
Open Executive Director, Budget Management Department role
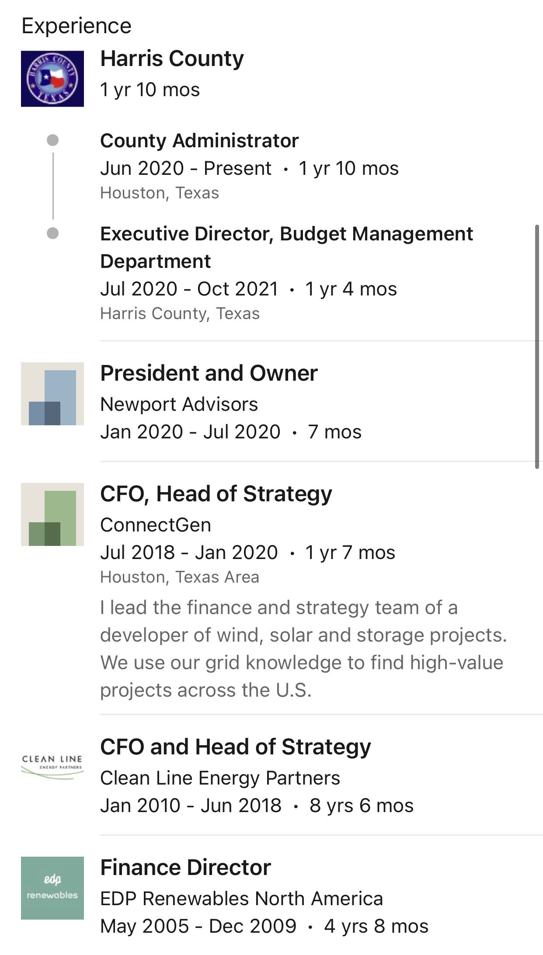click(286, 247)
